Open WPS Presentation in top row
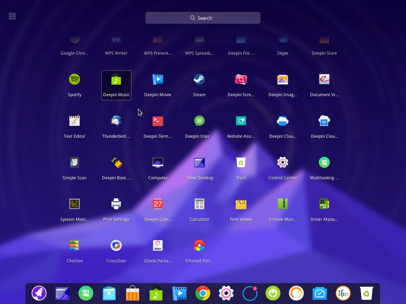 pyautogui.click(x=158, y=39)
